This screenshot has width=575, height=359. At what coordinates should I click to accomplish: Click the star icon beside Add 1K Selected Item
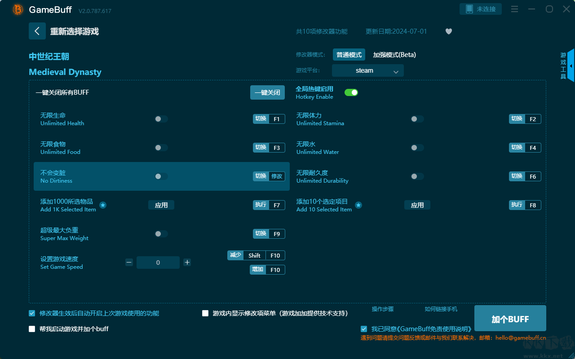[103, 205]
